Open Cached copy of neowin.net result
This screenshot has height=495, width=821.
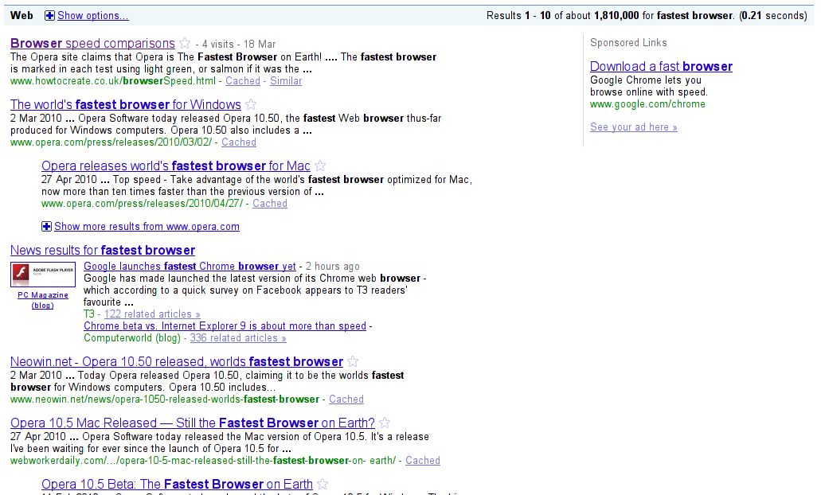point(346,400)
